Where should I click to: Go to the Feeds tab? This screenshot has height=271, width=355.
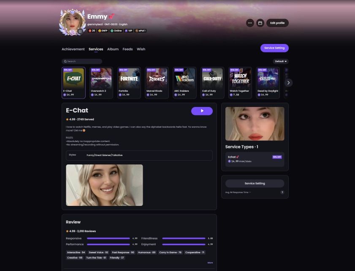128,49
